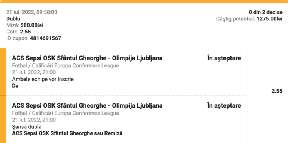Click the orange bar beside first selection
Image resolution: width=288 pixels, height=143 pixels.
click(x=3, y=72)
